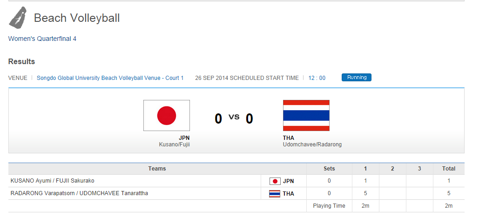Click the Beach Volleyball sport pictogram icon
The width and height of the screenshot is (486, 217).
pyautogui.click(x=18, y=18)
